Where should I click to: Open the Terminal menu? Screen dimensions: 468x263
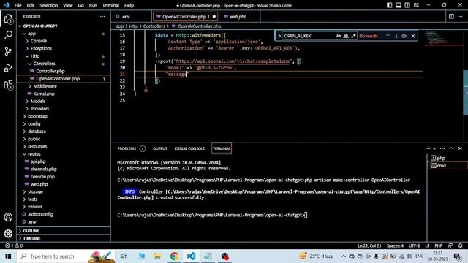110,5
